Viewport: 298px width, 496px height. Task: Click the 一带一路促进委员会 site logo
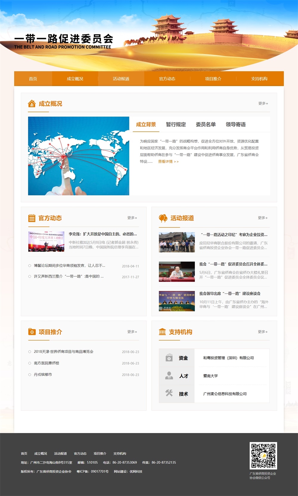pyautogui.click(x=63, y=41)
